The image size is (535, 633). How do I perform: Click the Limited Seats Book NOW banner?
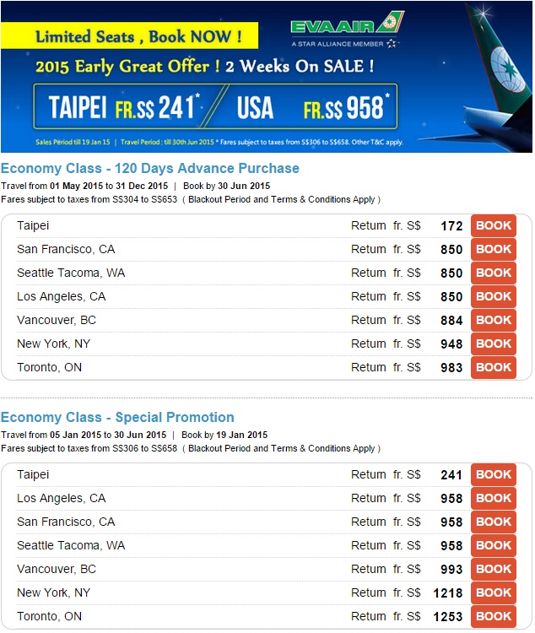click(129, 36)
